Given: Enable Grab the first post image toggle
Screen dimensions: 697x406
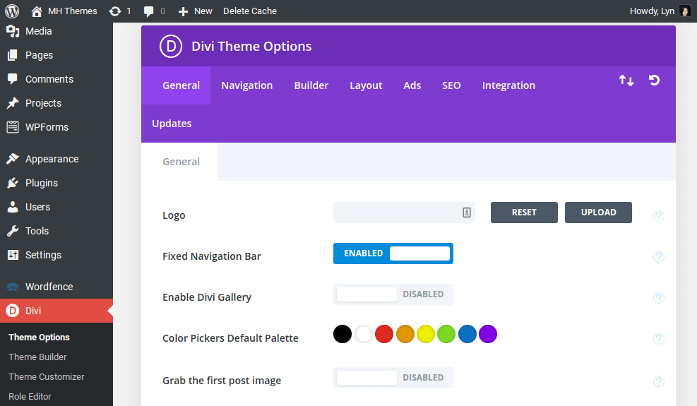Looking at the screenshot, I should 393,378.
